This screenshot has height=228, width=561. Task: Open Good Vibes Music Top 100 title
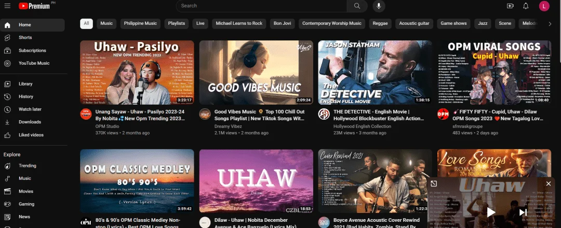tap(259, 115)
